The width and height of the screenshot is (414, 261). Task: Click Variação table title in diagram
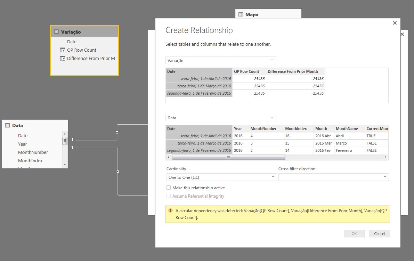click(x=71, y=32)
